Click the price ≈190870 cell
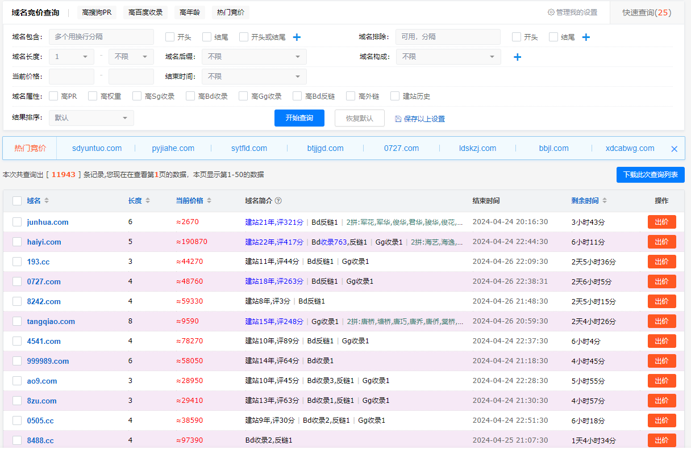Viewport: 691px width, 450px height. [x=192, y=242]
